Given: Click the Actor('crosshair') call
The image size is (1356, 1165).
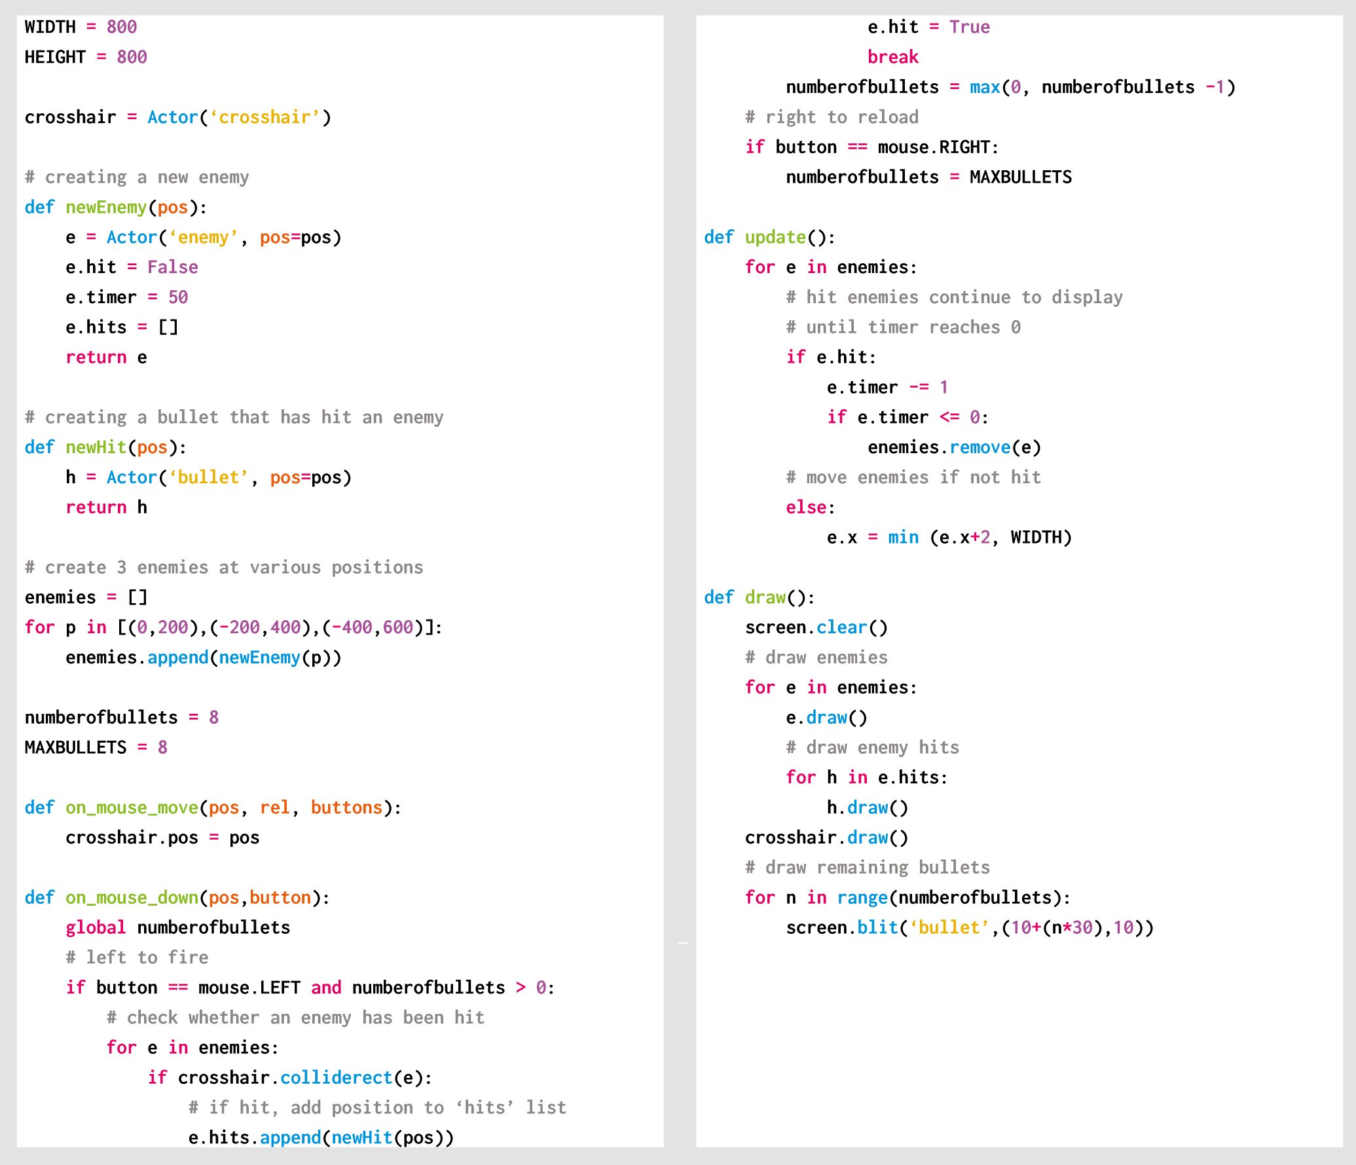Looking at the screenshot, I should tap(238, 117).
